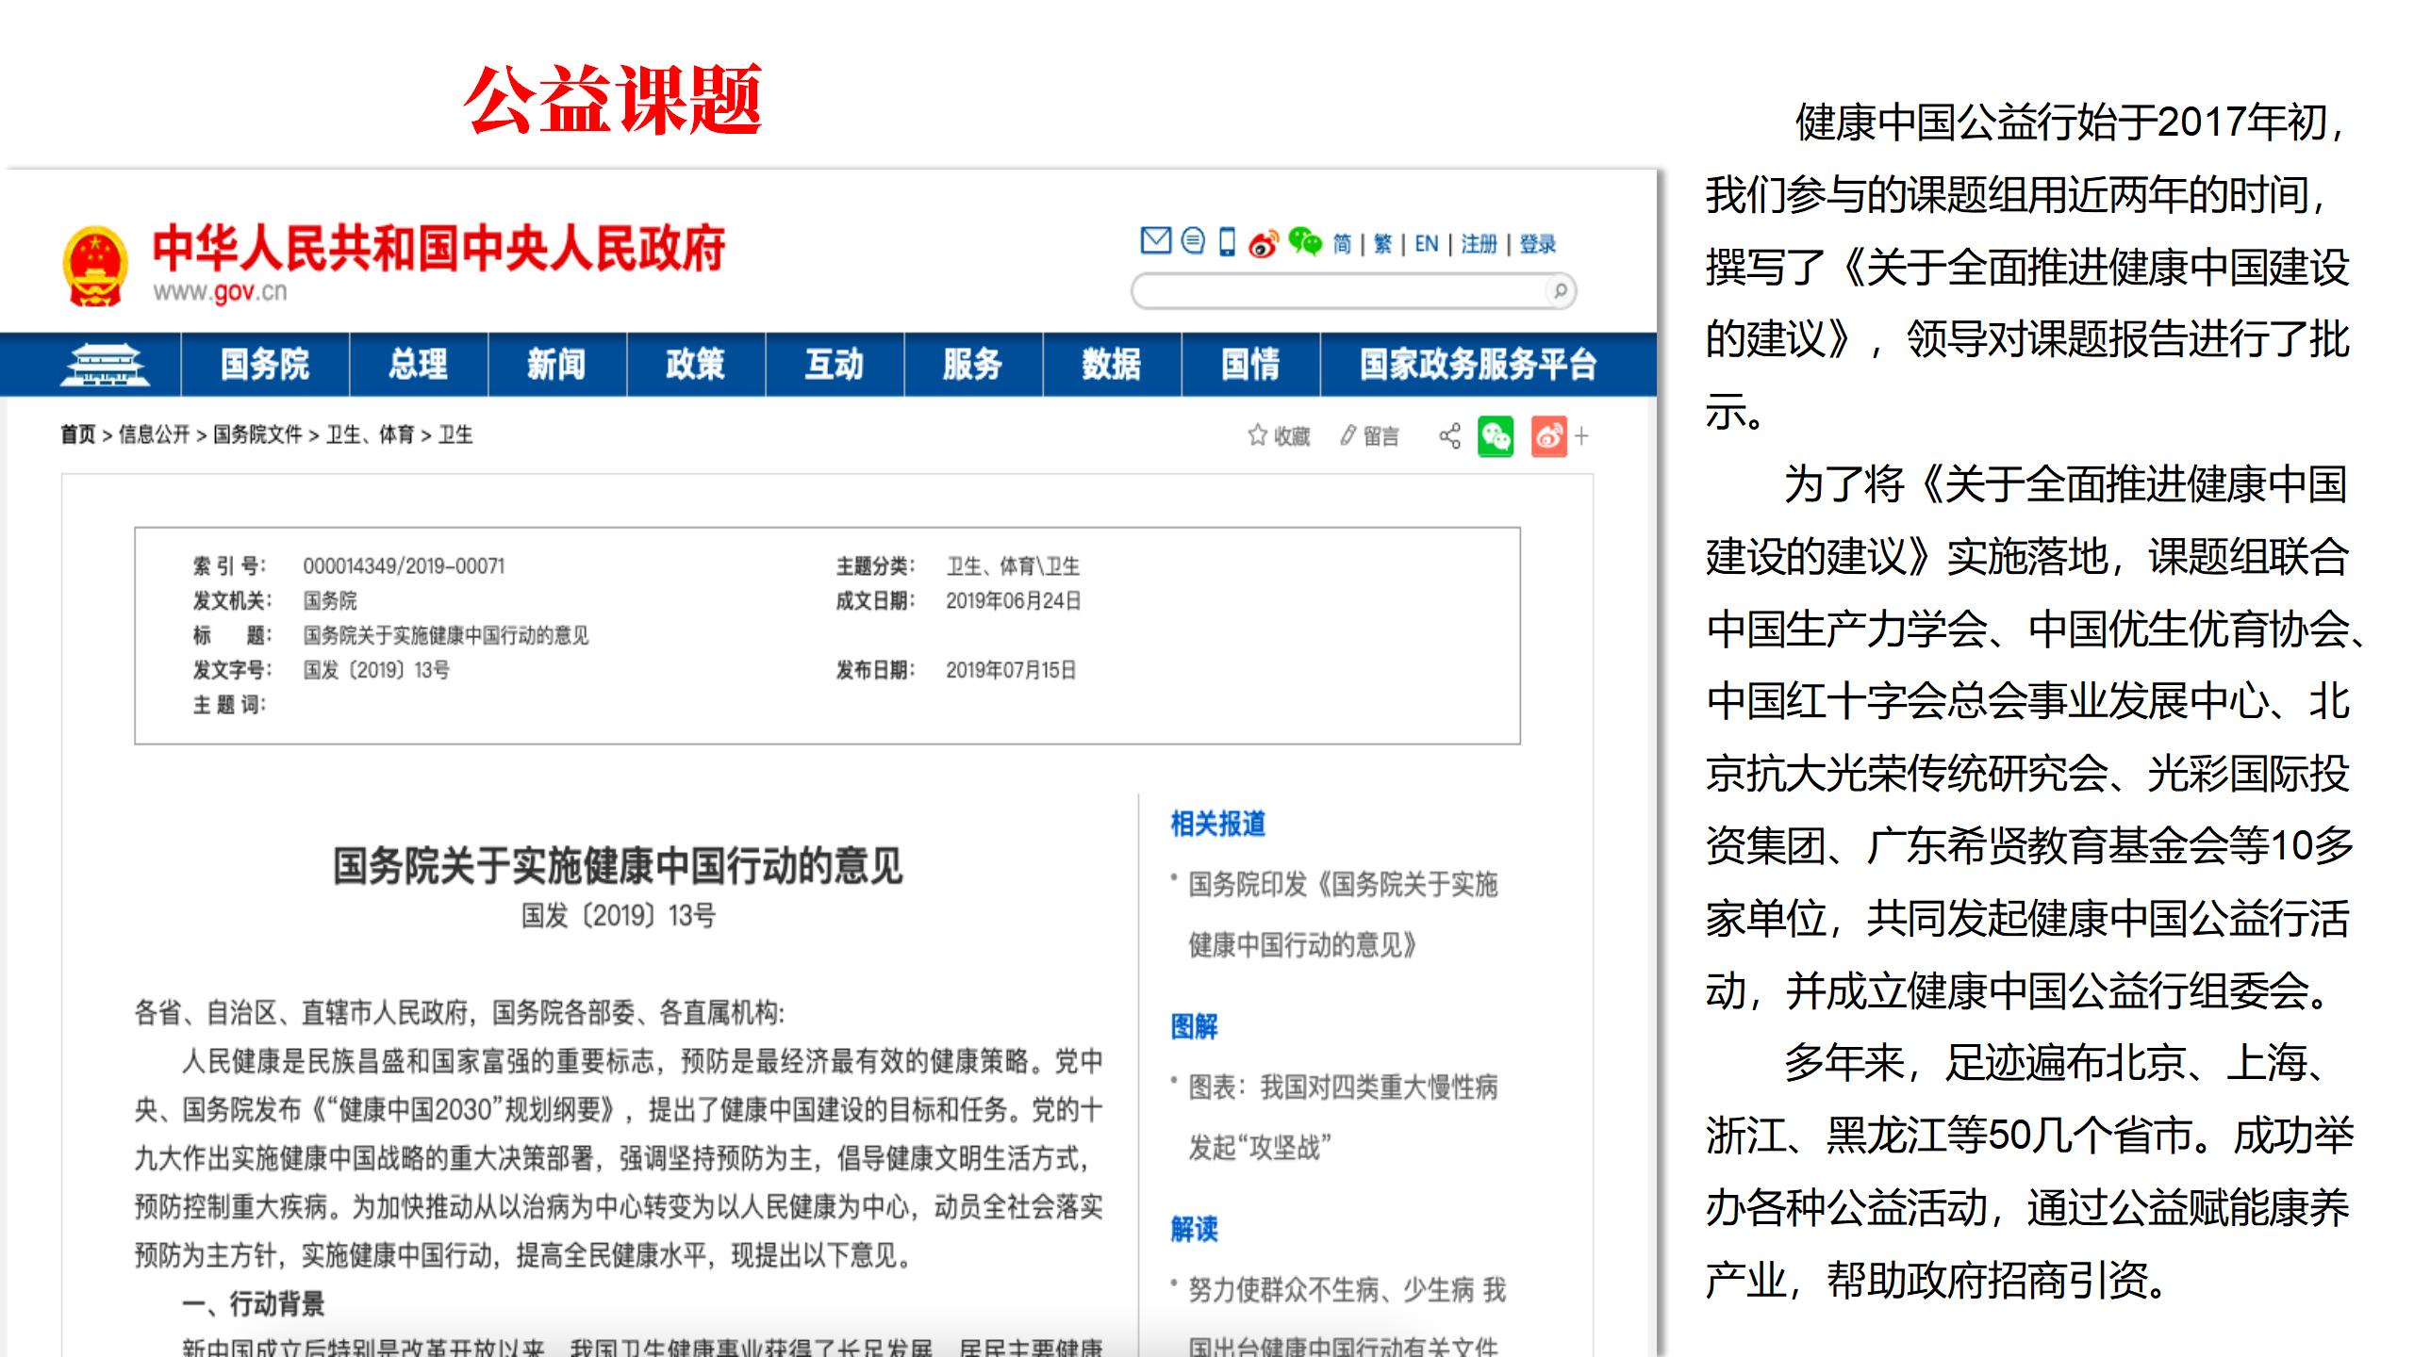2414x1357 pixels.
Task: Click the 登录 login link
Action: click(1537, 245)
